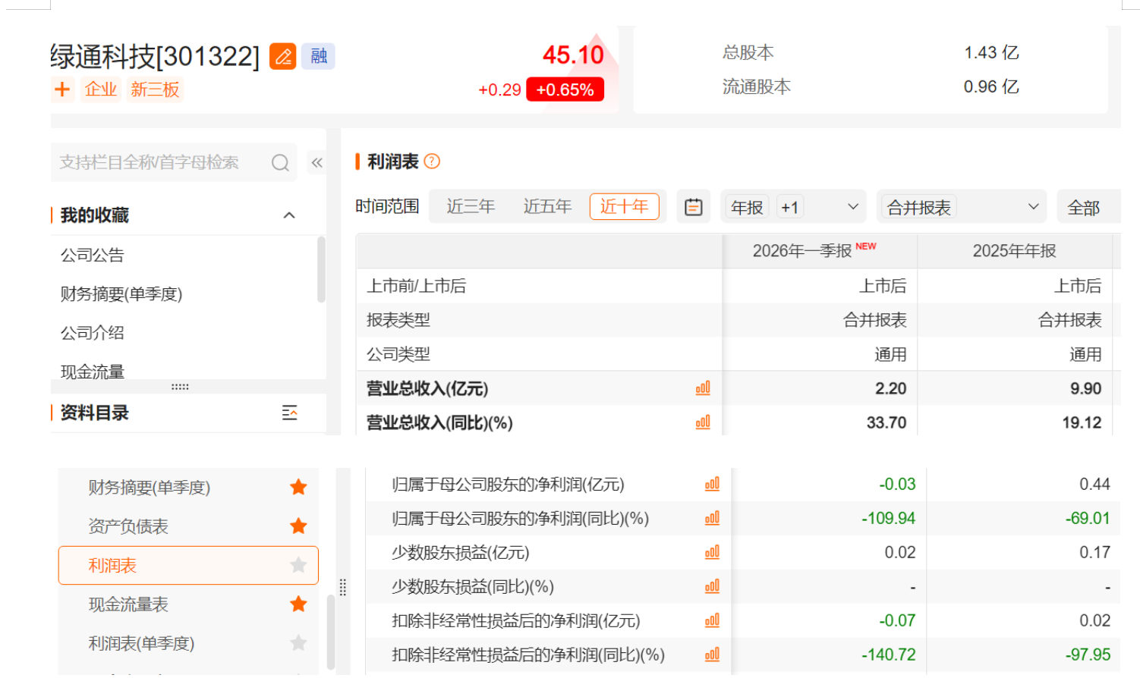
Task: Select 利润表 in the directory
Action: coord(188,565)
